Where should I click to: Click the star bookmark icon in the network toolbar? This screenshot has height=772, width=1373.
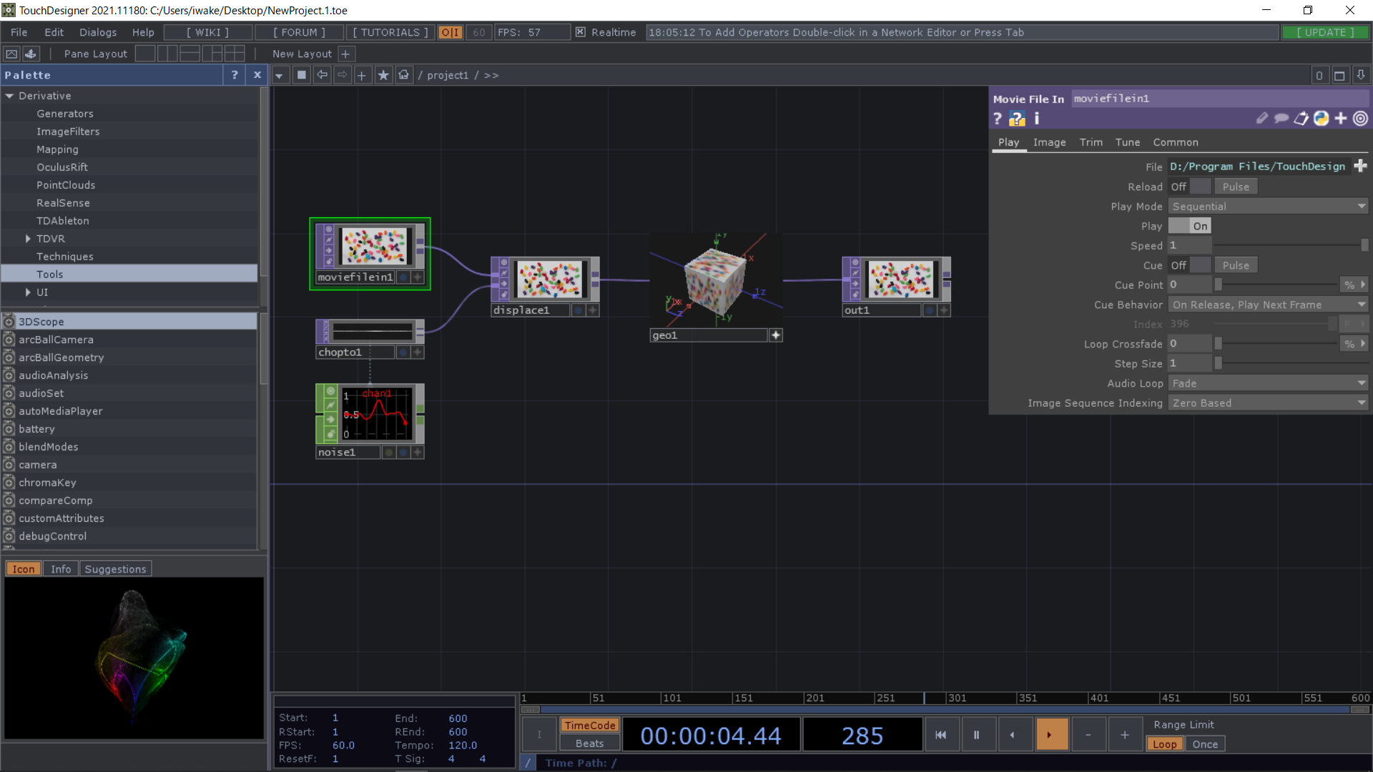(x=383, y=74)
